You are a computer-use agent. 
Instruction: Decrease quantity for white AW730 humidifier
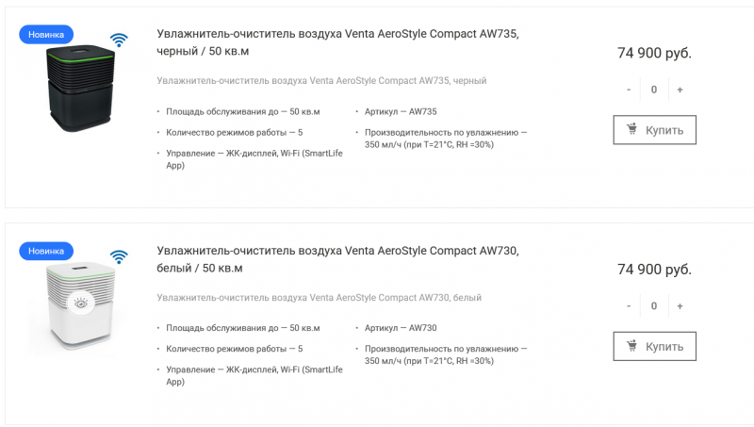point(629,305)
